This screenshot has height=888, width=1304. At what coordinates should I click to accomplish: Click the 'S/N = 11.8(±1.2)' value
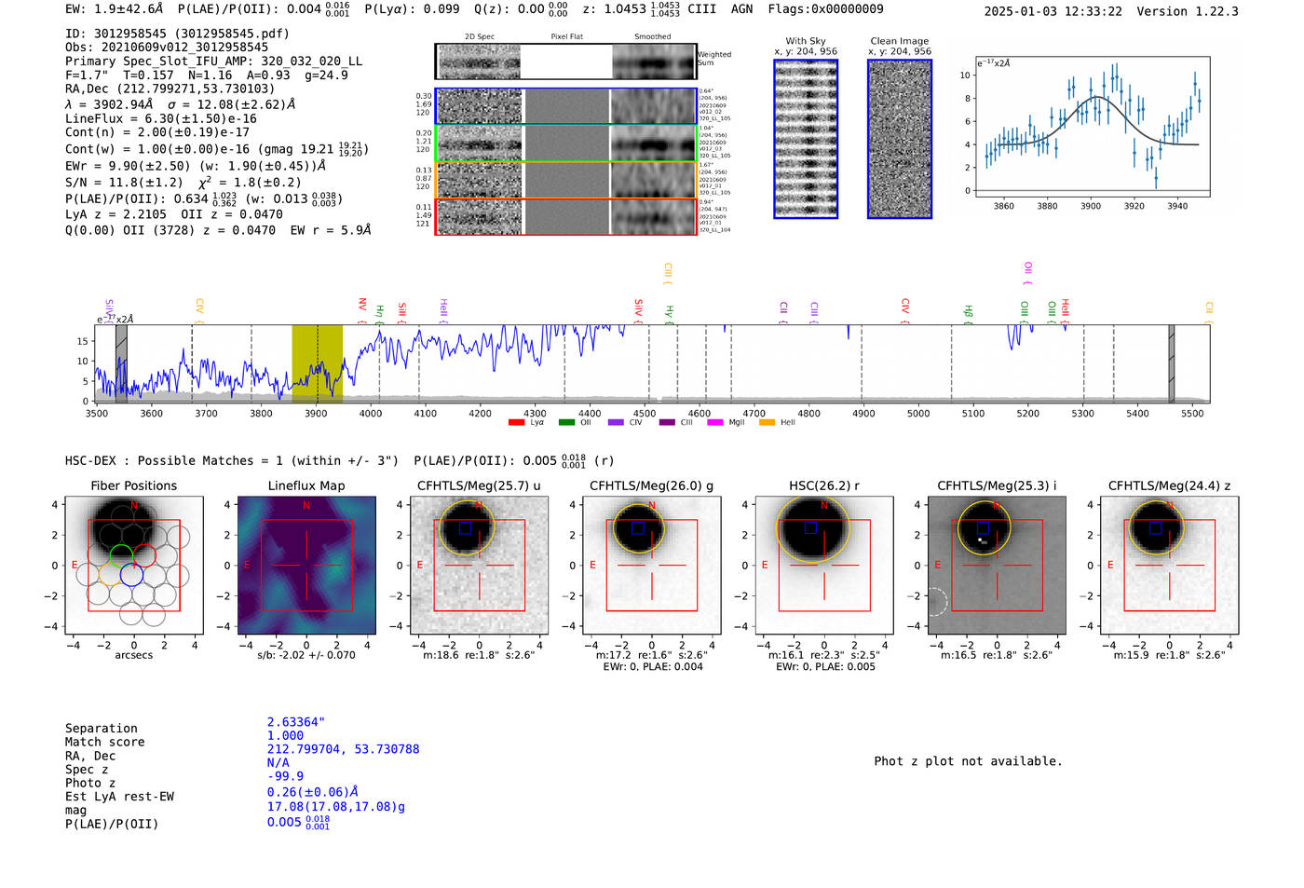point(124,182)
